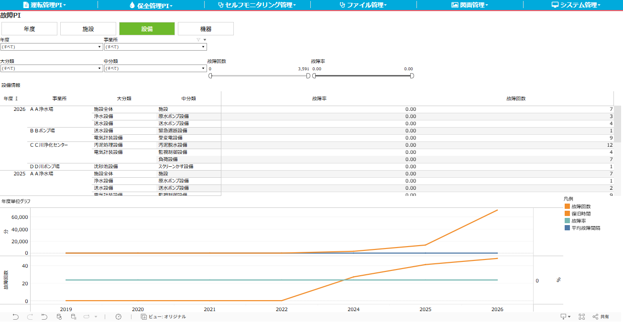The image size is (623, 324).
Task: Open the 保全管理PI menu
Action: click(x=151, y=5)
